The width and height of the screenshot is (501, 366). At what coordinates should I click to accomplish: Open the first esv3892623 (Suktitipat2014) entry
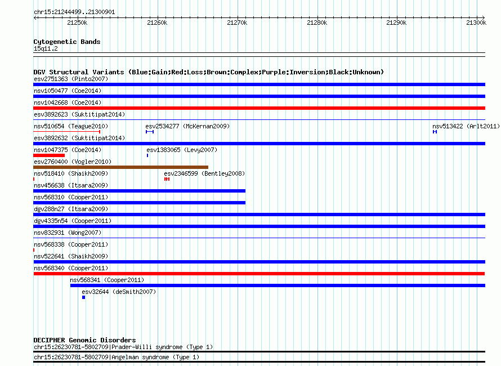point(79,114)
